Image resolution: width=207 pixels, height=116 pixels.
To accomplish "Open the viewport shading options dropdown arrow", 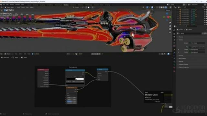I will pos(168,7).
